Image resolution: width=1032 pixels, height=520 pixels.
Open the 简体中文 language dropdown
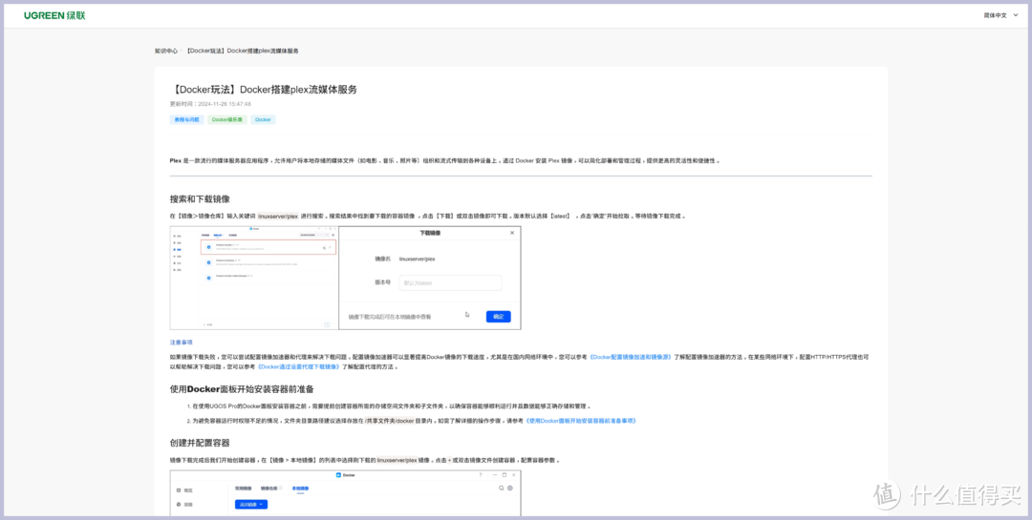[1000, 15]
